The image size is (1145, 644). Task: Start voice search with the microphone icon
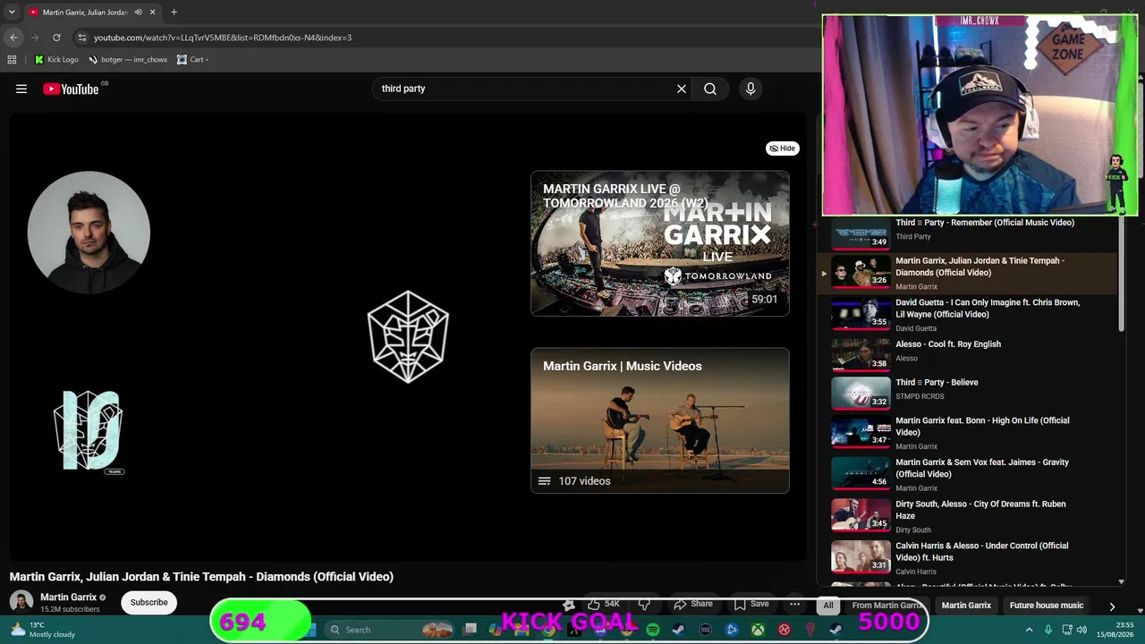click(751, 89)
